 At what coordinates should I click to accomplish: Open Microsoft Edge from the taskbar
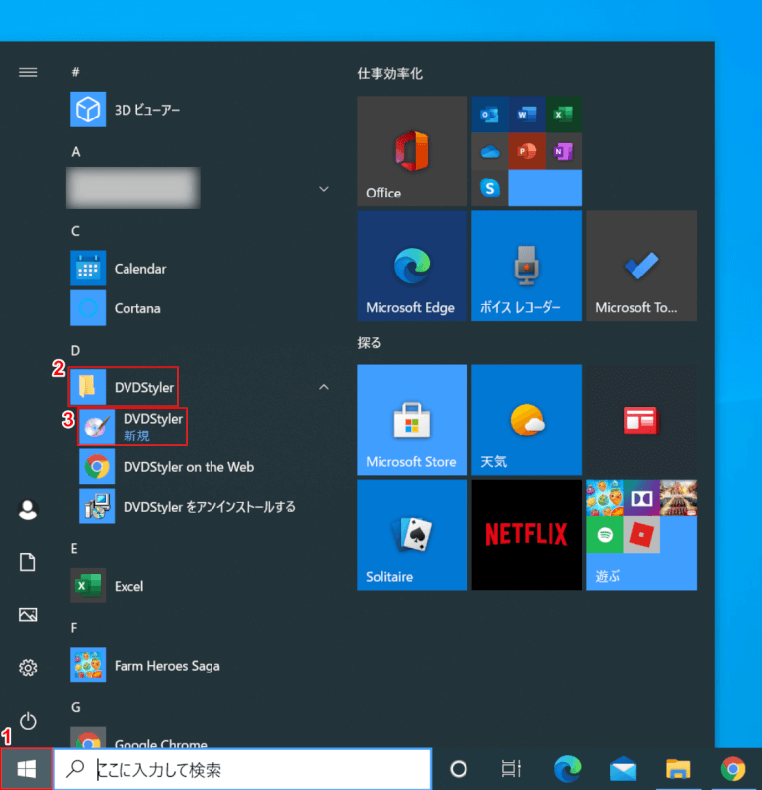click(x=568, y=769)
